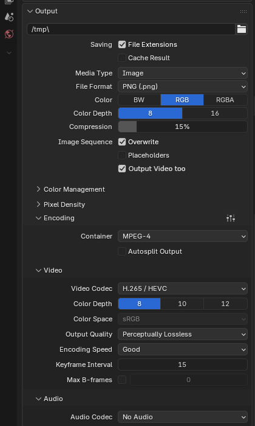
Task: Open Output Quality dropdown
Action: click(183, 334)
